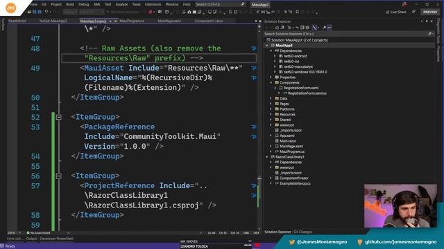Open the solution configuration dropdown
This screenshot has height=249, width=444.
[x=70, y=12]
